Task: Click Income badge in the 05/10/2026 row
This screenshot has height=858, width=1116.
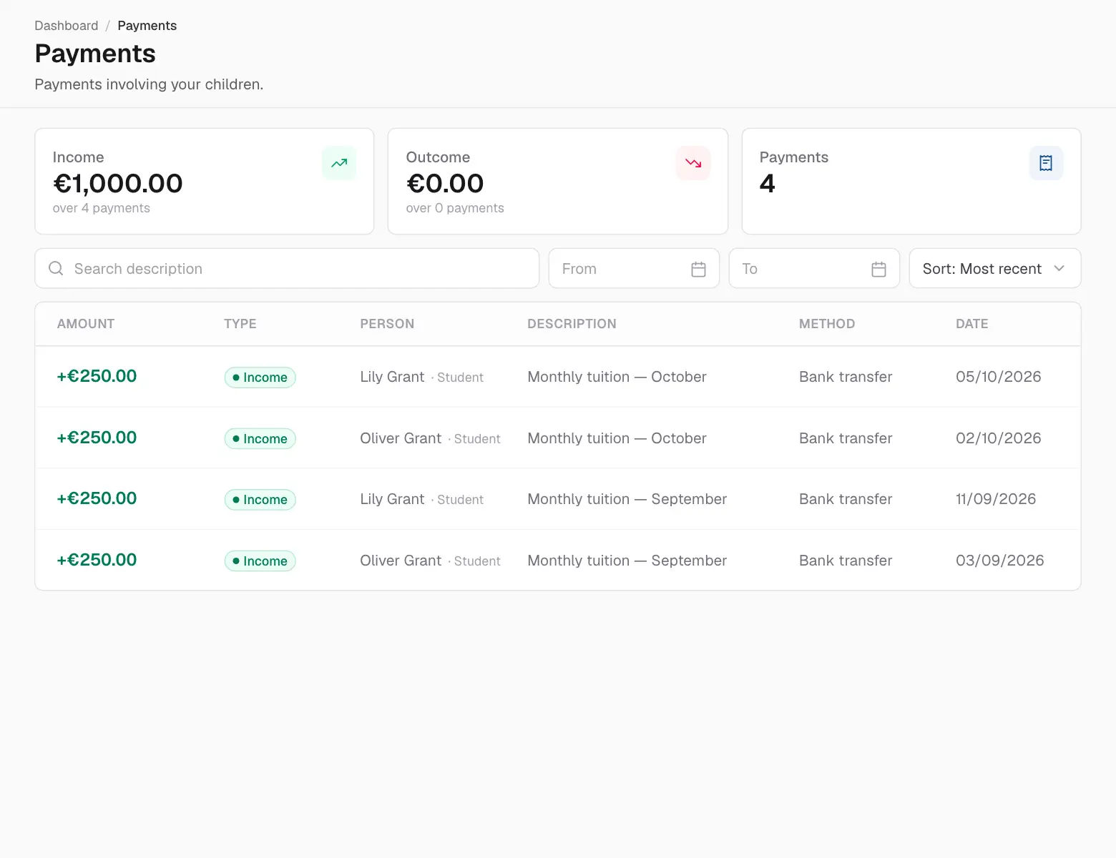Action: [260, 378]
